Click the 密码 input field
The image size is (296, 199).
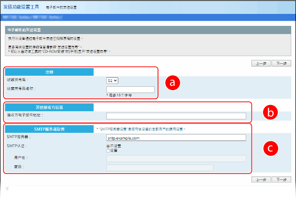click(159, 167)
